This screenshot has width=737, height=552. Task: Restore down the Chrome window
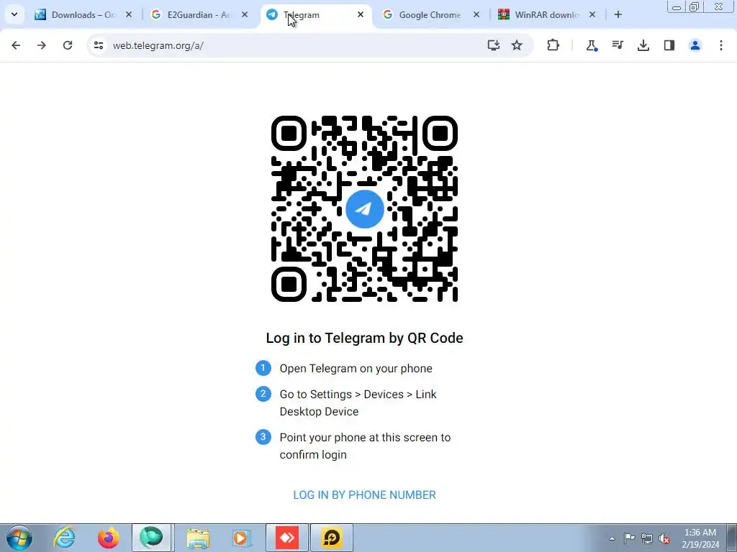(695, 7)
